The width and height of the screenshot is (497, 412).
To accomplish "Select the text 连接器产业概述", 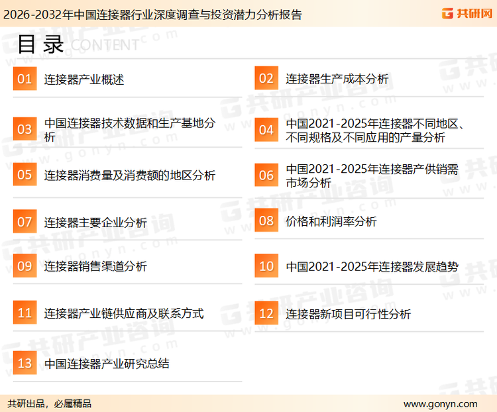I will click(x=84, y=79).
